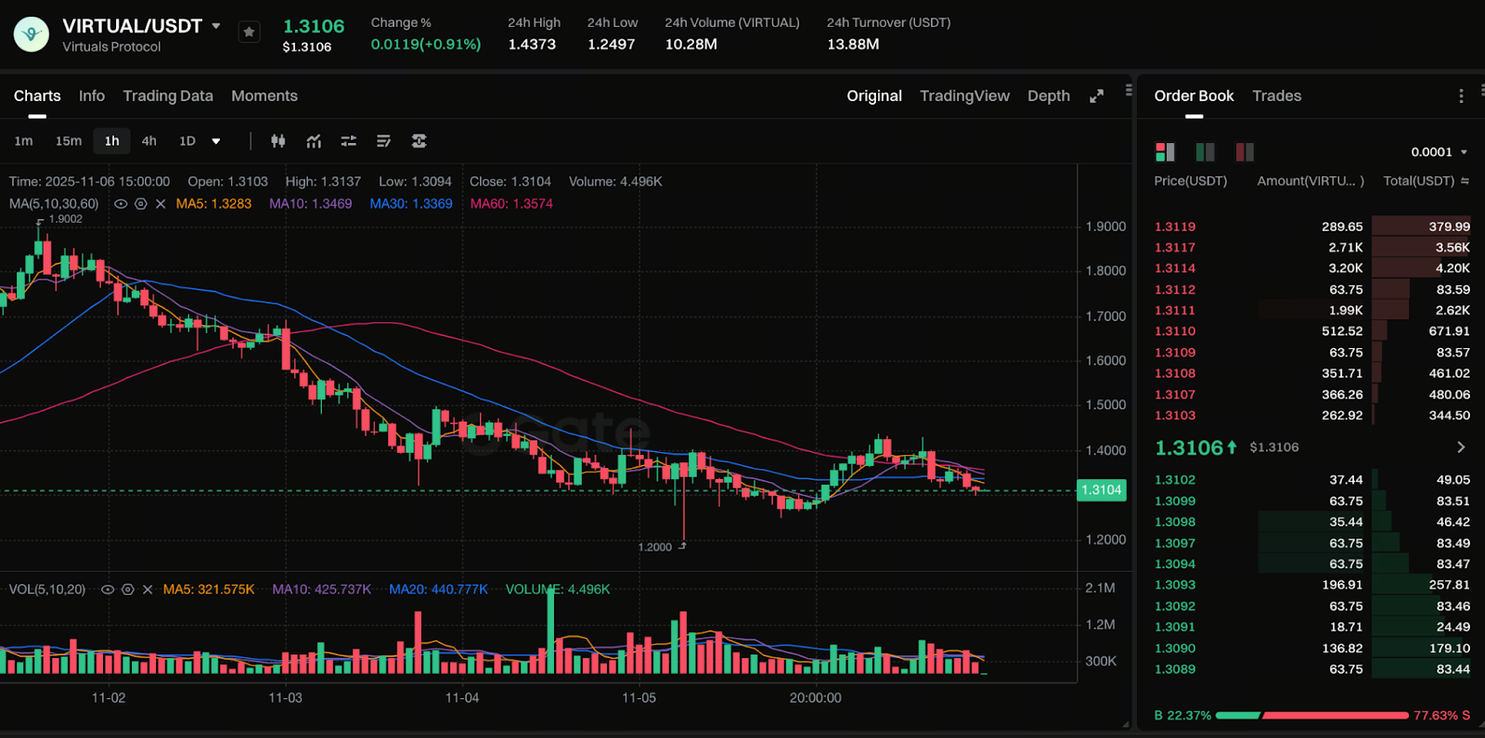Pick the bid price 1.3093
This screenshot has width=1485, height=738.
(1175, 585)
